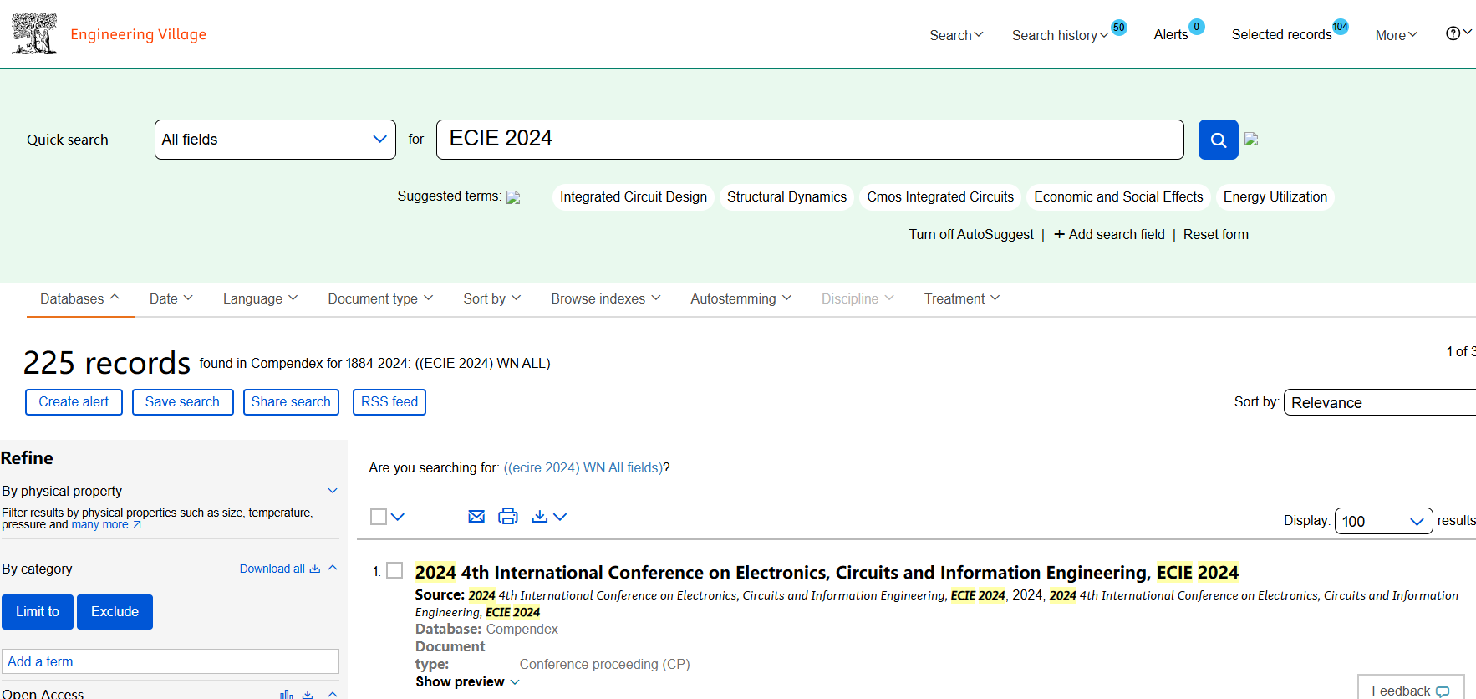Screen dimensions: 1476x699
Task: Click the Selected records count badge
Action: tap(1341, 27)
